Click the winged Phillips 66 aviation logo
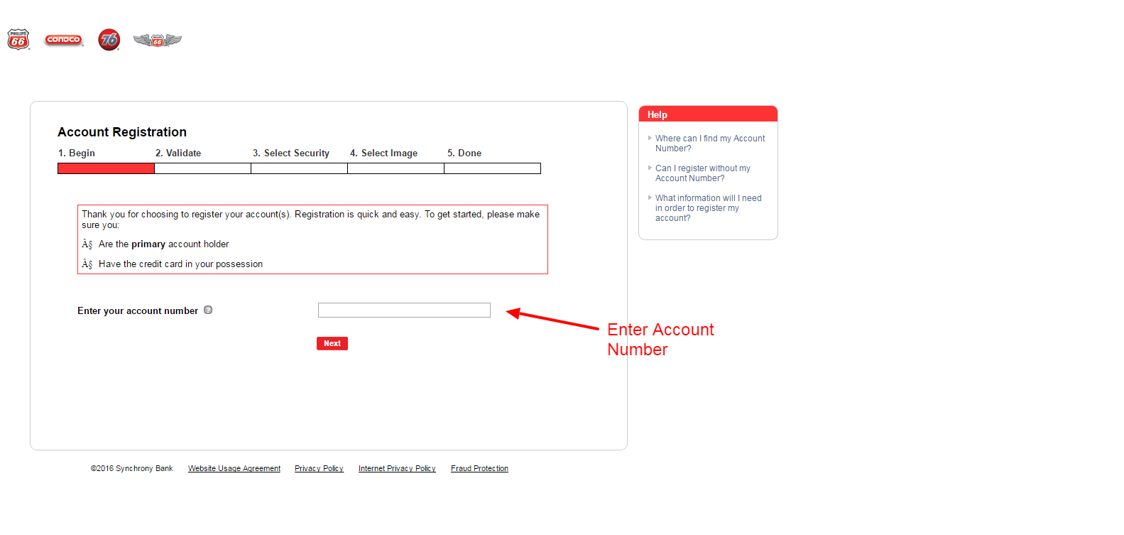This screenshot has height=535, width=1124. [158, 40]
